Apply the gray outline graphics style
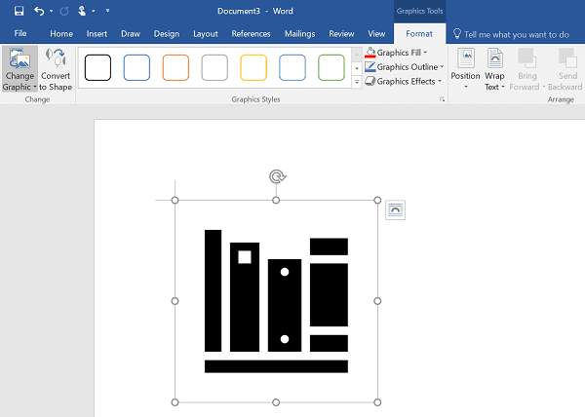Image resolution: width=585 pixels, height=417 pixels. [x=214, y=67]
